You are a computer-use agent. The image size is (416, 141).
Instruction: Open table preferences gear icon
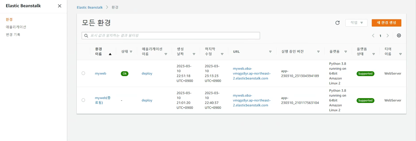[399, 35]
